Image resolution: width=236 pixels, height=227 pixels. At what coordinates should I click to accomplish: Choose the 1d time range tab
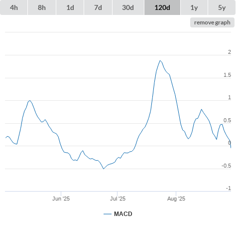click(x=70, y=7)
